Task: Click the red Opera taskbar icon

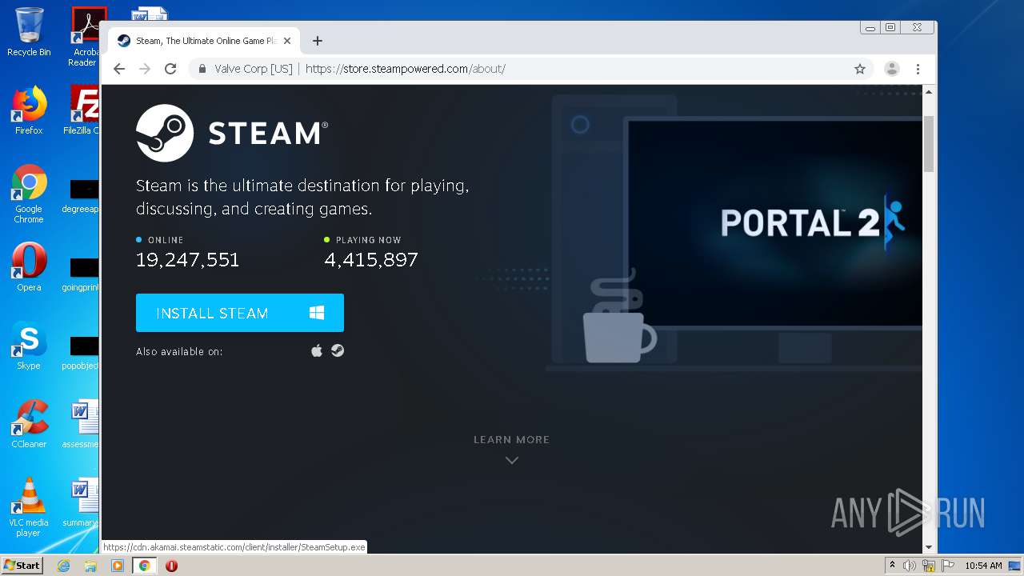Action: point(171,566)
